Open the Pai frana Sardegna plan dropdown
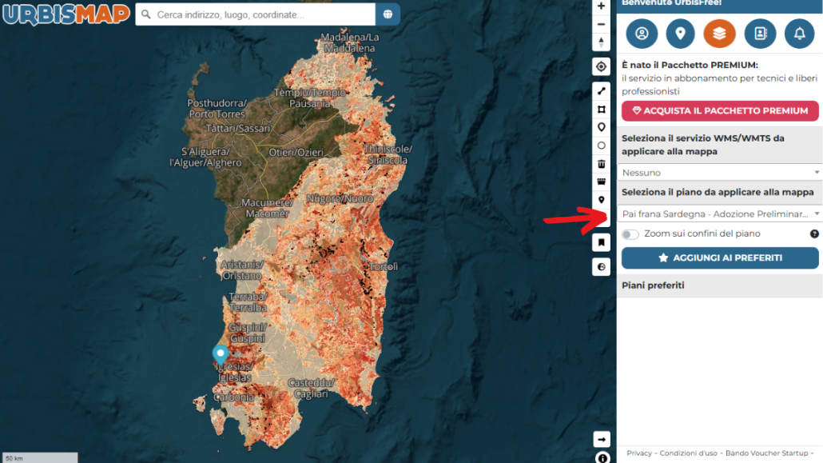 click(x=720, y=214)
